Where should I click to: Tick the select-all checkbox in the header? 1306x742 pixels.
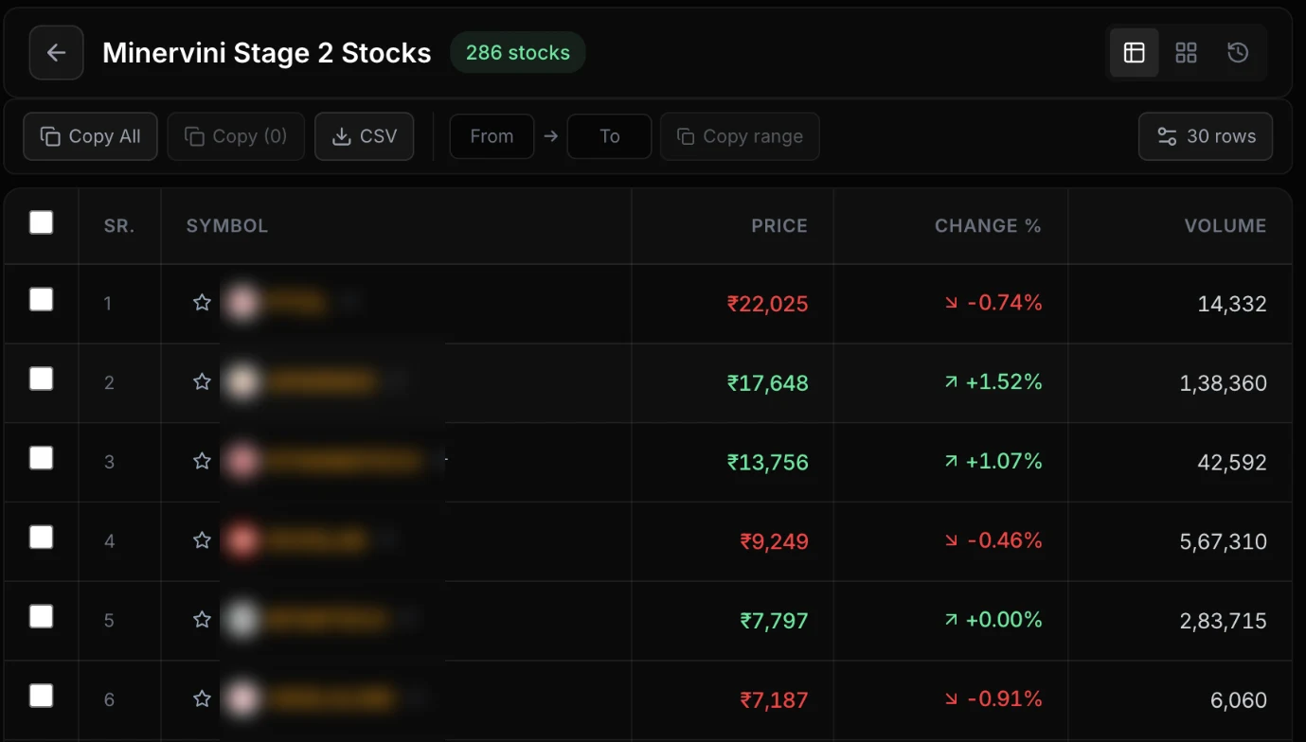click(42, 222)
